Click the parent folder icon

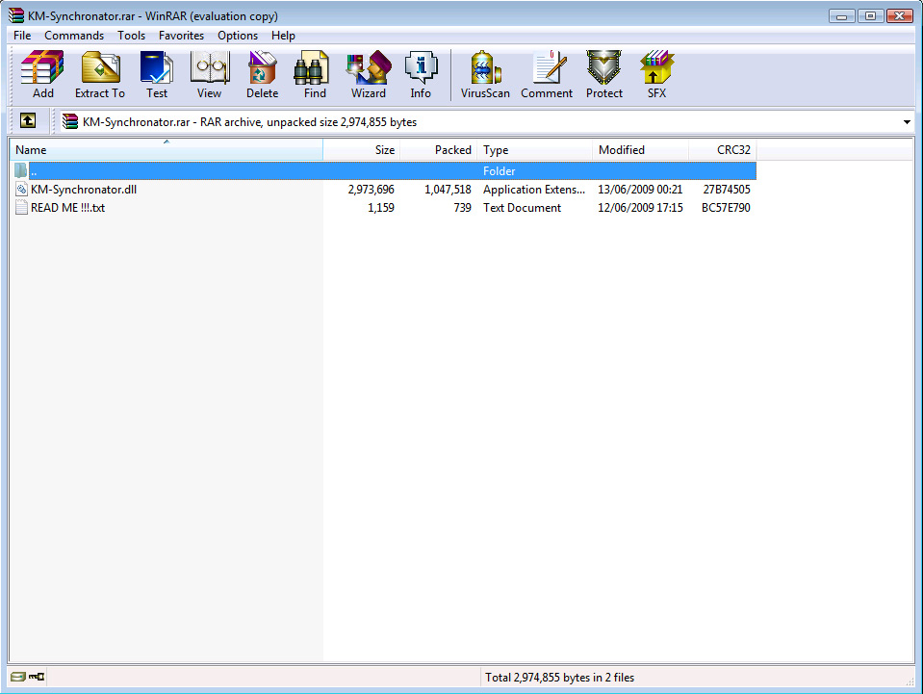pos(21,170)
